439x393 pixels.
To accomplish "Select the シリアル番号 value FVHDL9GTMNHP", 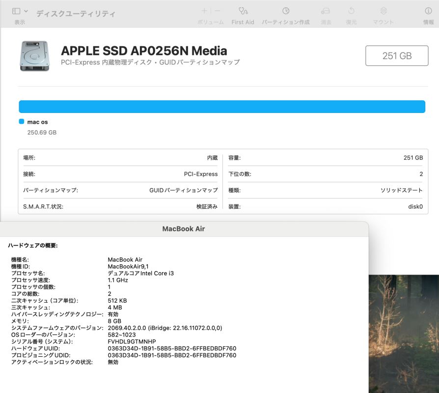I will click(132, 341).
